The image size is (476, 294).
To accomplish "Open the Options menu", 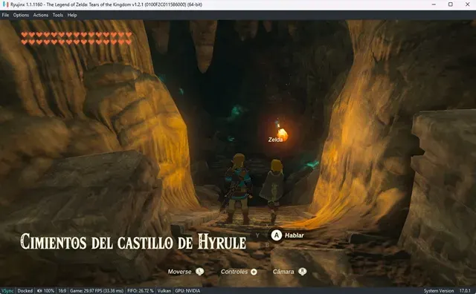I will coord(21,15).
